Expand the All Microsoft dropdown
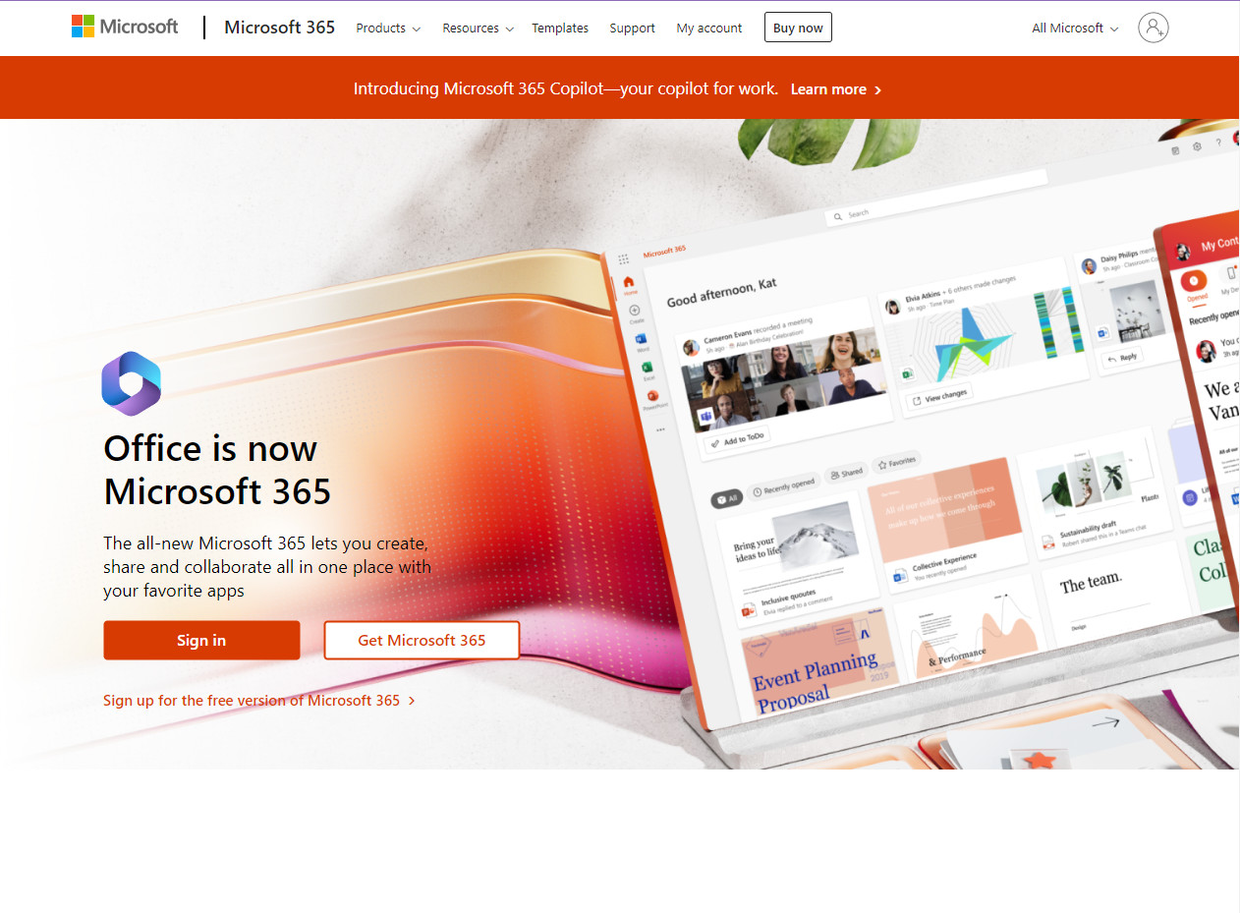Image resolution: width=1240 pixels, height=913 pixels. click(1075, 29)
